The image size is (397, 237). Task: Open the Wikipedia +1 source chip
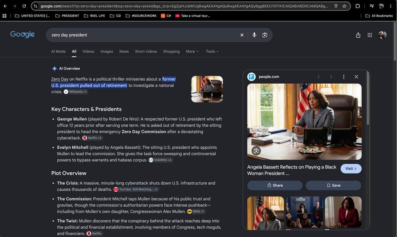point(76,92)
